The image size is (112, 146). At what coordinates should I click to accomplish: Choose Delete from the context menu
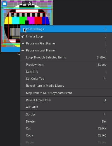[x=66, y=121]
